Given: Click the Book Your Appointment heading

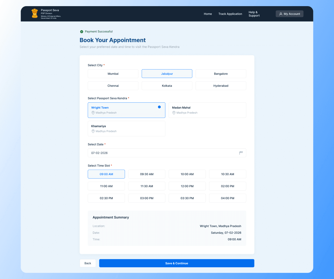Looking at the screenshot, I should tap(113, 40).
